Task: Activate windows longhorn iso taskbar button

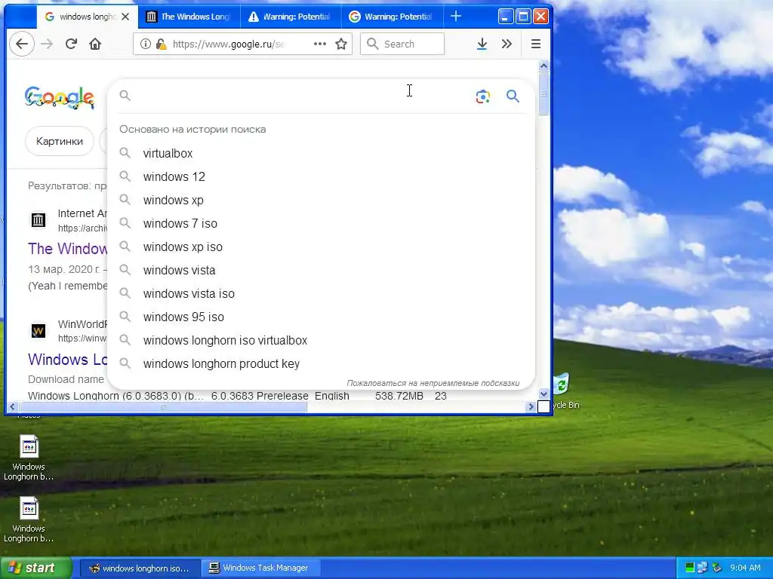Action: click(x=140, y=568)
